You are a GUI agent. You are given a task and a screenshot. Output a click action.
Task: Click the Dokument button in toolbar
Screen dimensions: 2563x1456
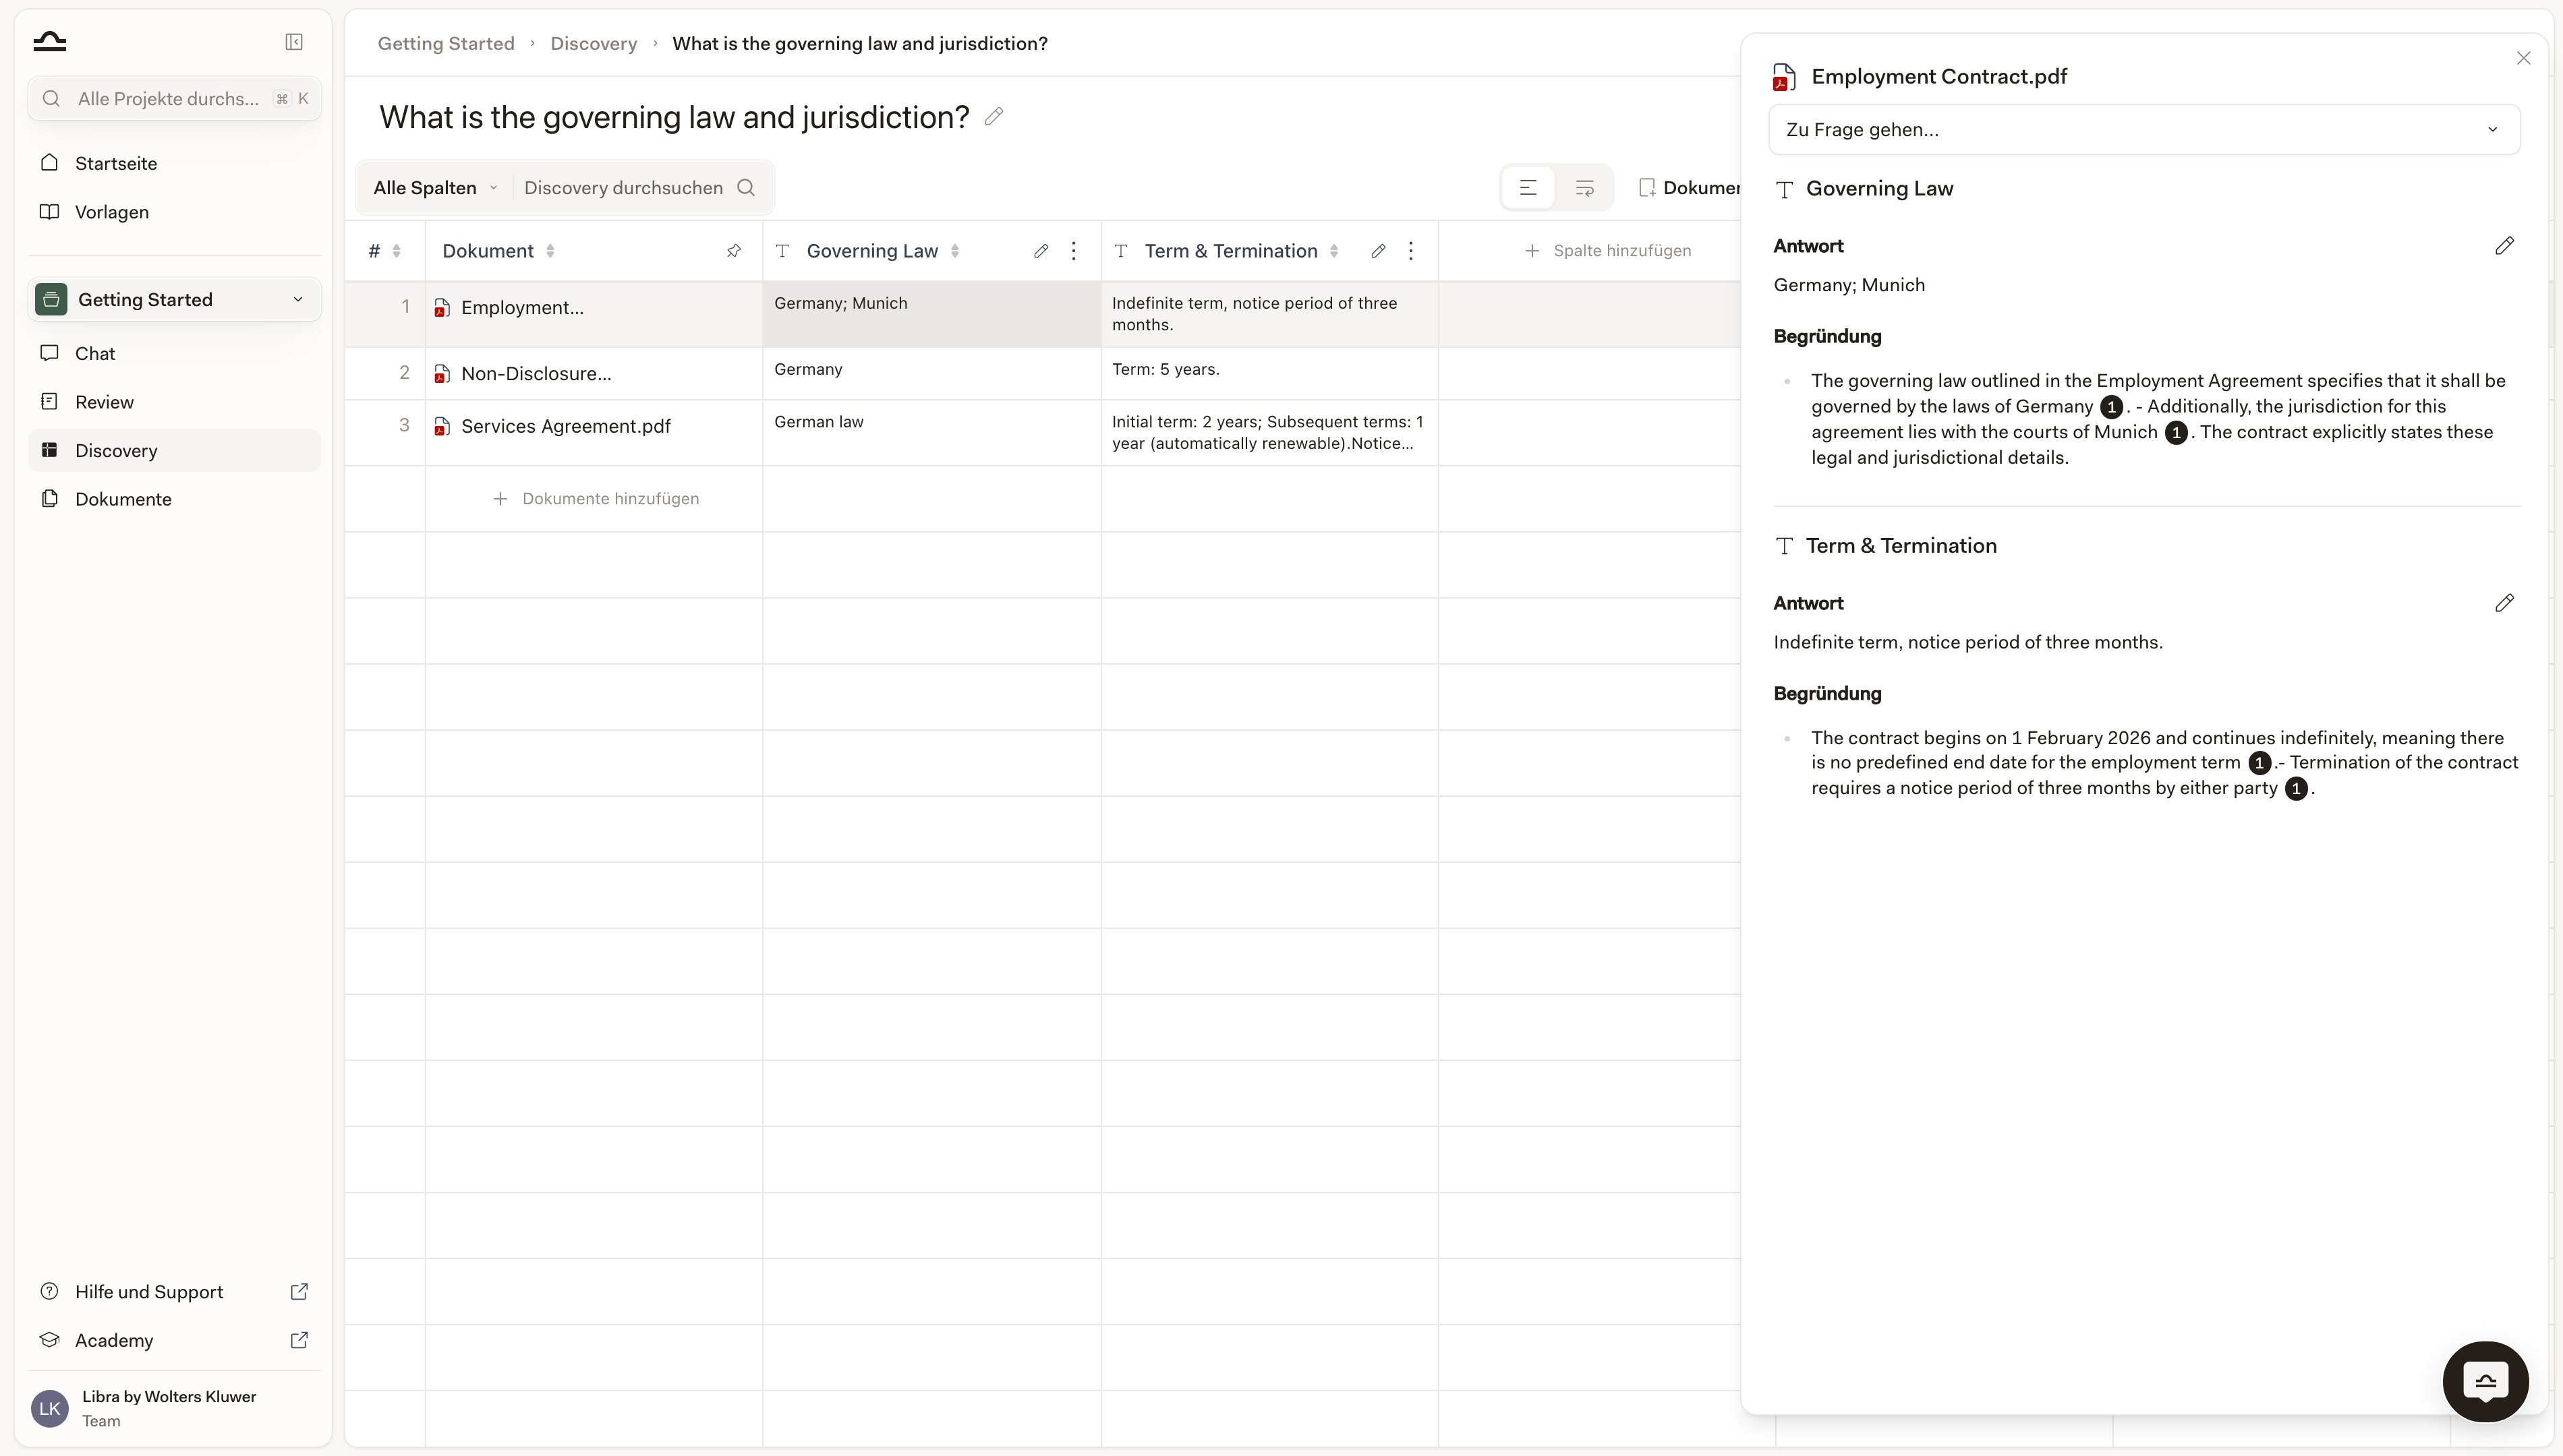pyautogui.click(x=1690, y=188)
